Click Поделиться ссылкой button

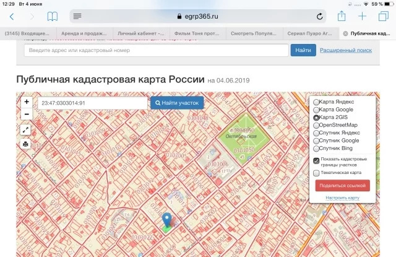342,186
